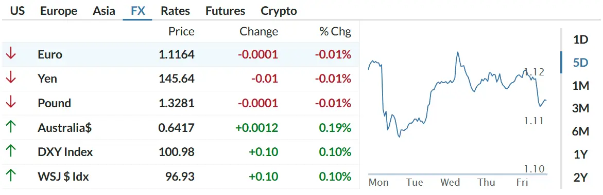The height and width of the screenshot is (195, 603).
Task: Open the Crypto tab
Action: pos(279,11)
